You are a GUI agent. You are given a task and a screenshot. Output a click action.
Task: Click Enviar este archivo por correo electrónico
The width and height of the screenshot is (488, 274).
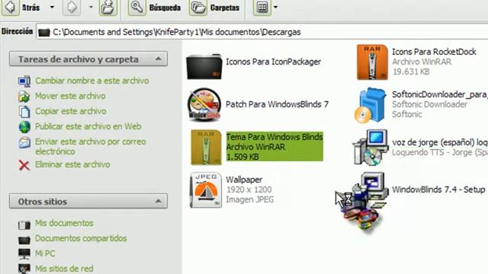[x=90, y=146]
